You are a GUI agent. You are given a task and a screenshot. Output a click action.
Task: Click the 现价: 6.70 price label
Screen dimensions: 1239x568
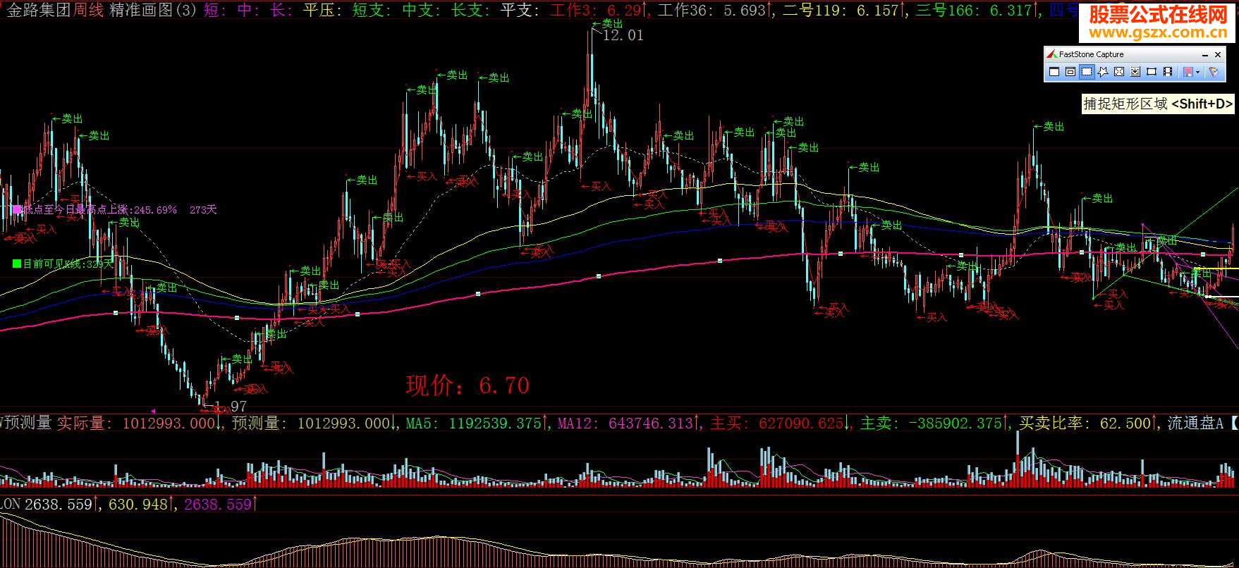point(467,385)
